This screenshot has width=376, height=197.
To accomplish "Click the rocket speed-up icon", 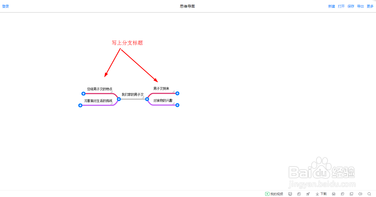I will point(308,194).
